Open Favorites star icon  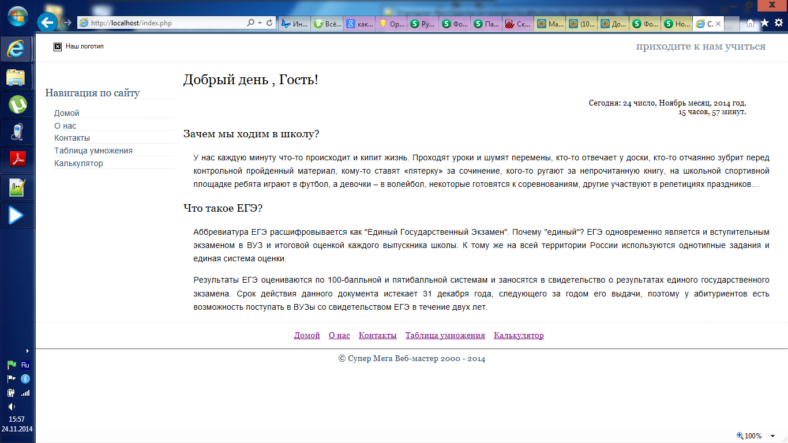(x=764, y=23)
